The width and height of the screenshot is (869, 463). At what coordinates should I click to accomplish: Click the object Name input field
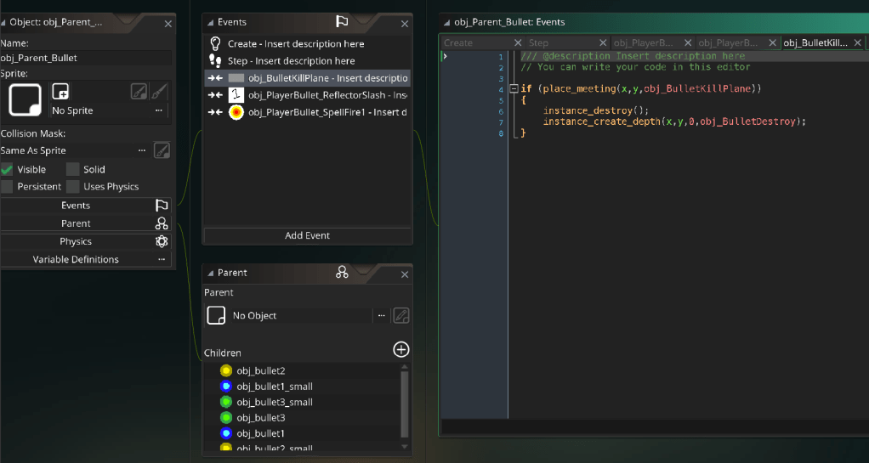tap(85, 58)
